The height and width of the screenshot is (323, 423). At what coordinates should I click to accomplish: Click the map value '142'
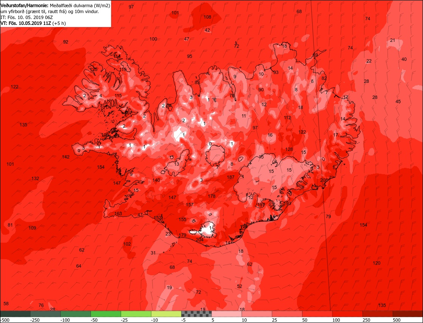click(66, 157)
